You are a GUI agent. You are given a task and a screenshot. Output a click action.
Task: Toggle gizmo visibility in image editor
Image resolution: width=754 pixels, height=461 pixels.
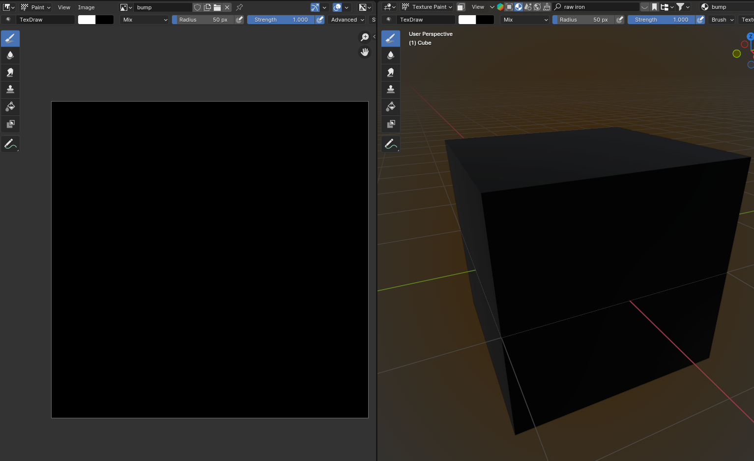[x=315, y=7]
